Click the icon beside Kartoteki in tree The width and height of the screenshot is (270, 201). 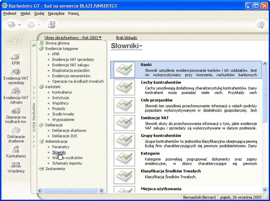pos(42,87)
